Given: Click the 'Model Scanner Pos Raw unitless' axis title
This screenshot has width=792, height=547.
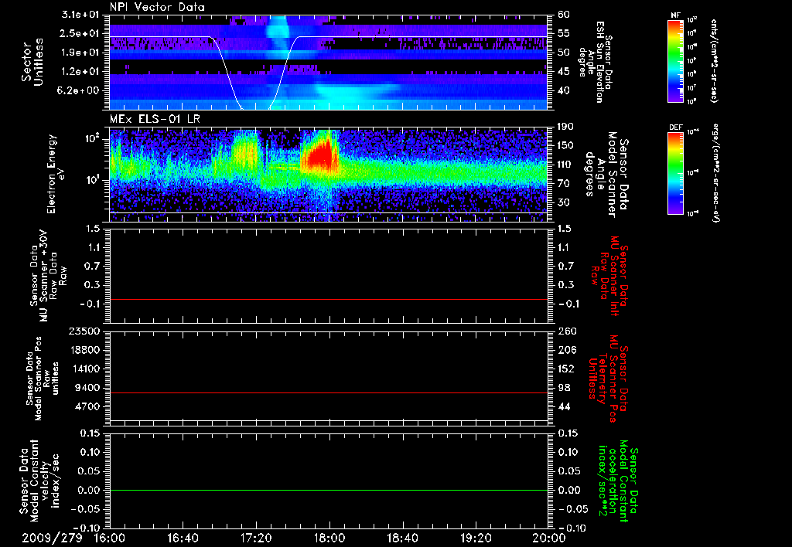Looking at the screenshot, I should point(42,379).
